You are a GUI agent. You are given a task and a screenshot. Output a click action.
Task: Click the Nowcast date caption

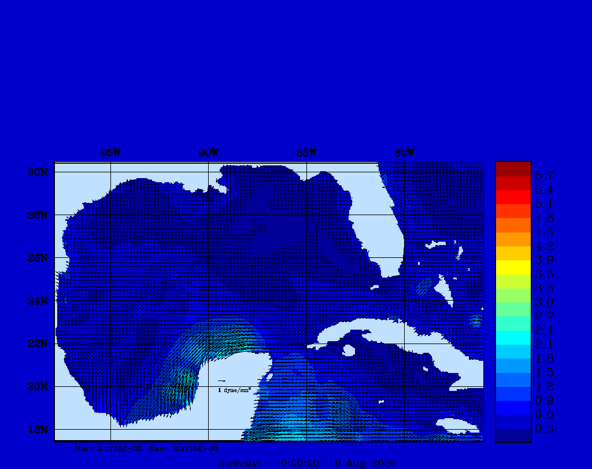click(307, 463)
